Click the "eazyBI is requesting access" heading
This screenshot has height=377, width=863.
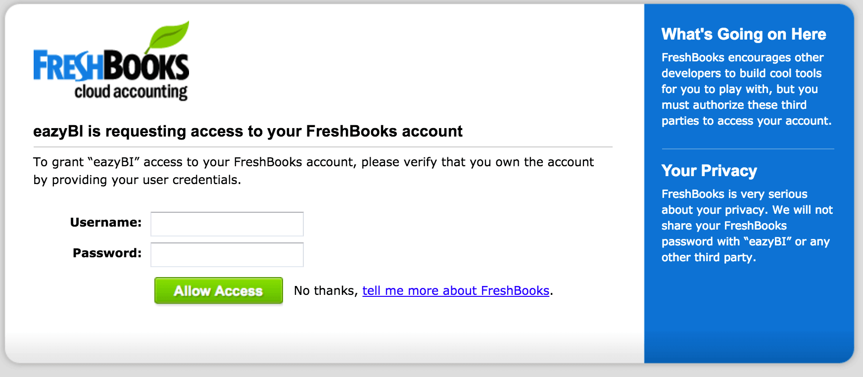coord(247,131)
